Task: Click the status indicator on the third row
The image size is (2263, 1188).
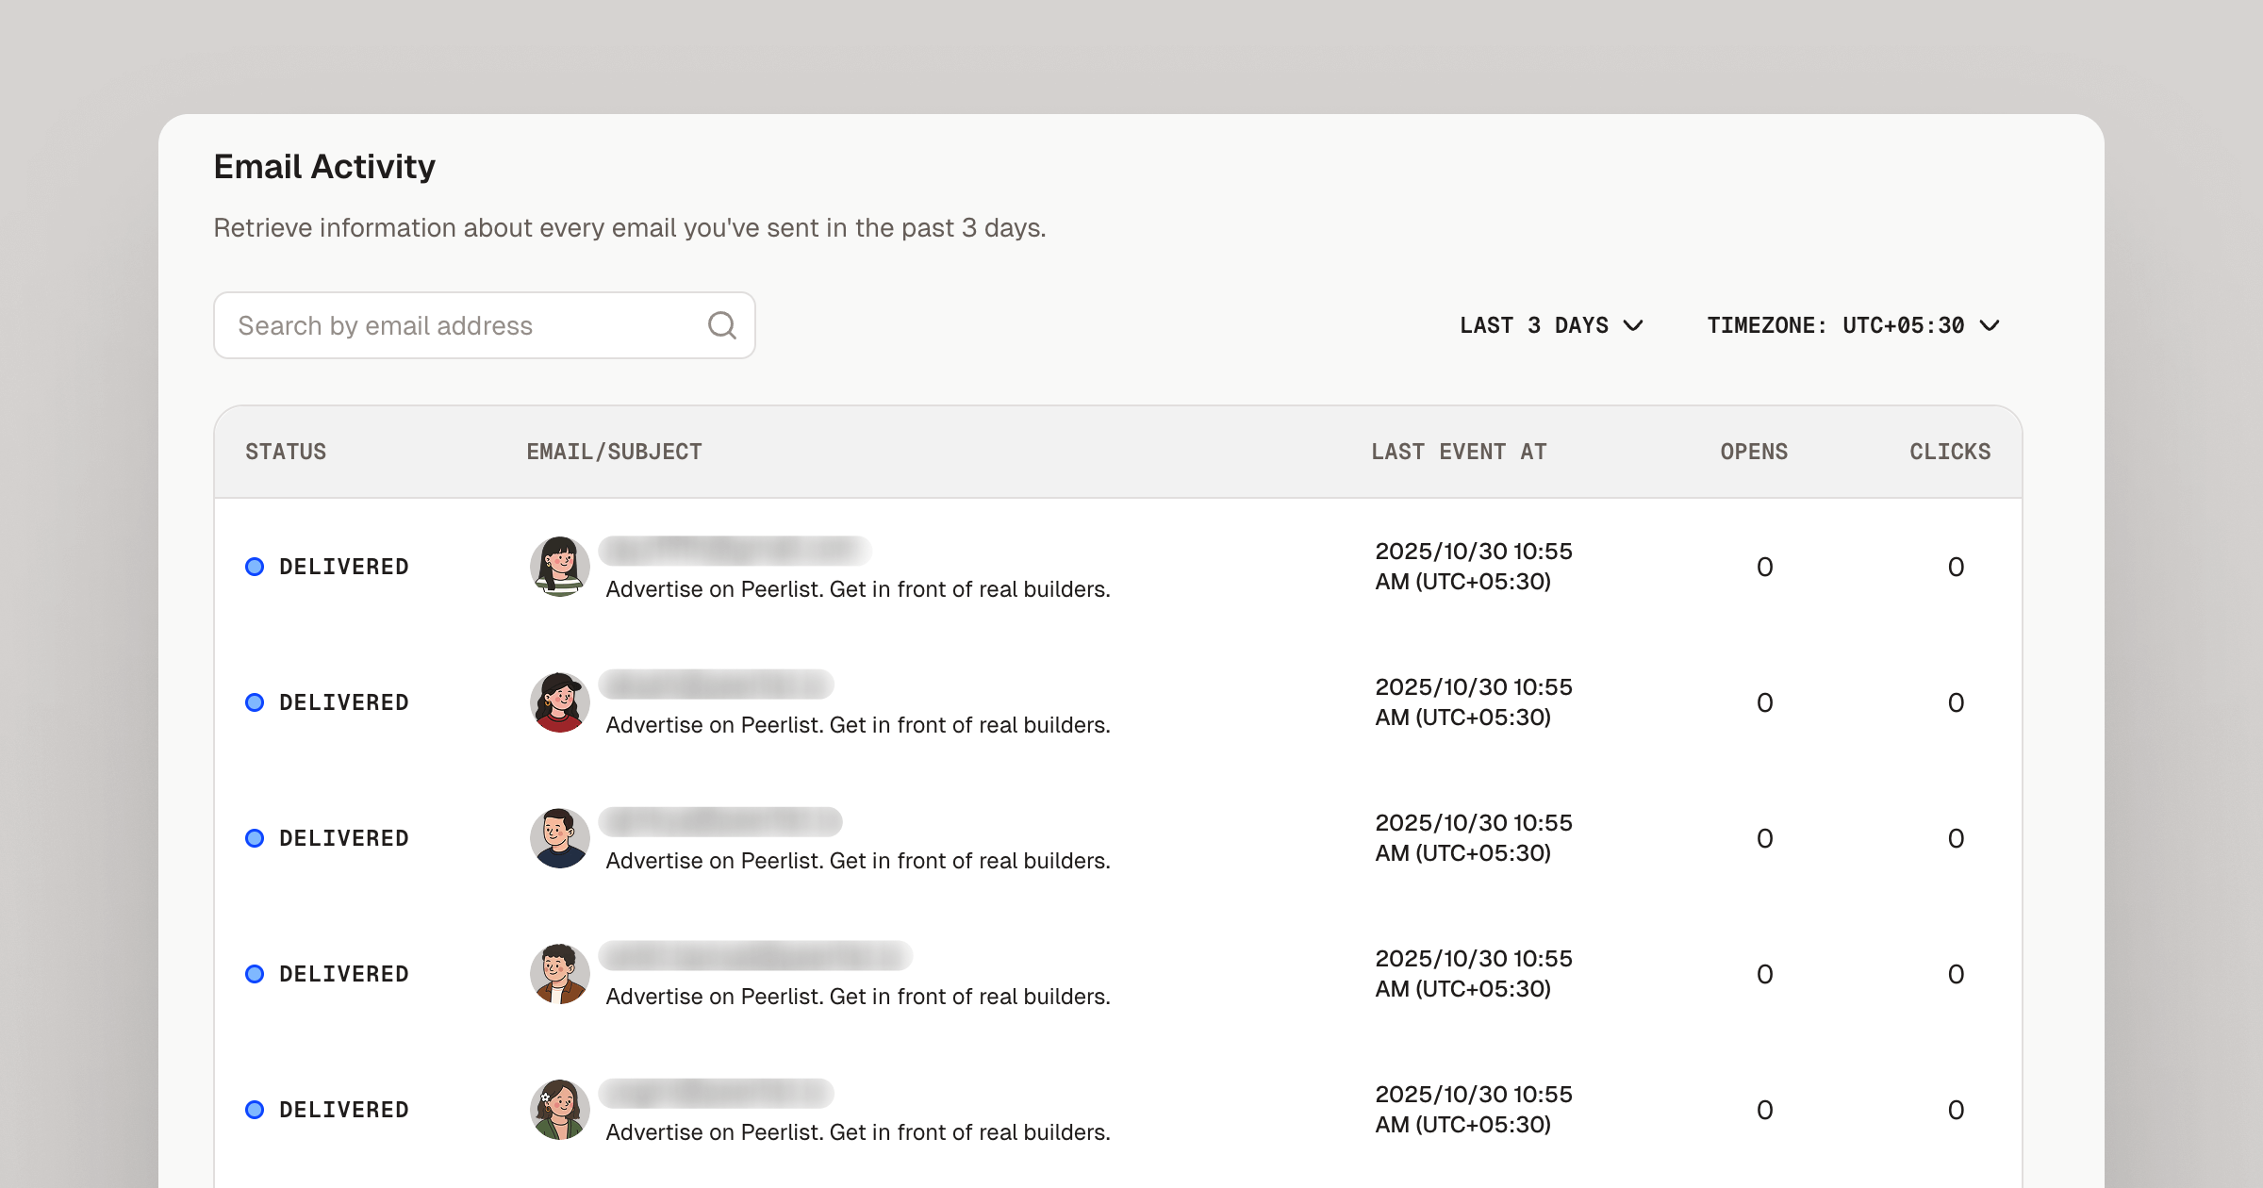Action: (x=255, y=838)
